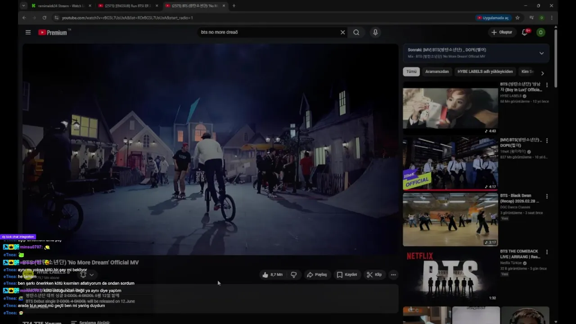The height and width of the screenshot is (324, 576).
Task: Click the Oluştur create button
Action: [x=502, y=32]
